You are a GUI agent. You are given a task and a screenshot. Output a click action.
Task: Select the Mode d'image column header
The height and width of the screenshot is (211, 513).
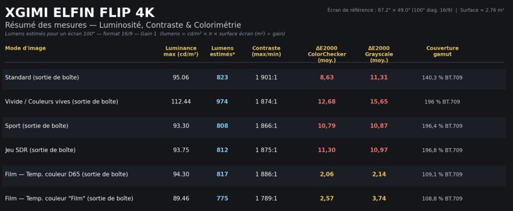point(25,49)
